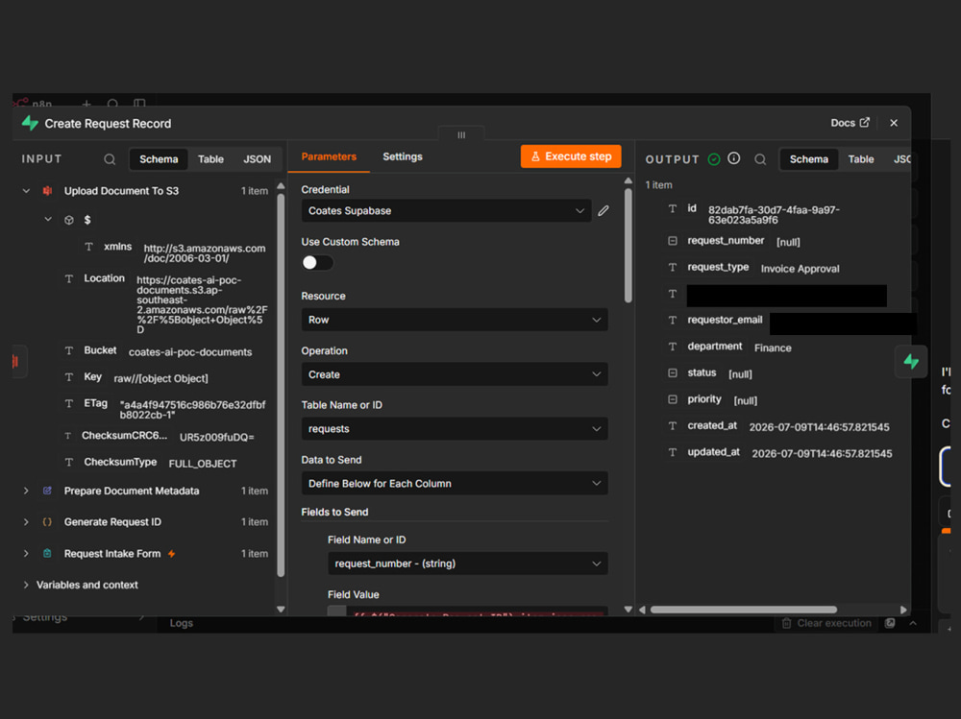This screenshot has width=961, height=719.
Task: Expand the Request Intake Form node
Action: click(26, 553)
